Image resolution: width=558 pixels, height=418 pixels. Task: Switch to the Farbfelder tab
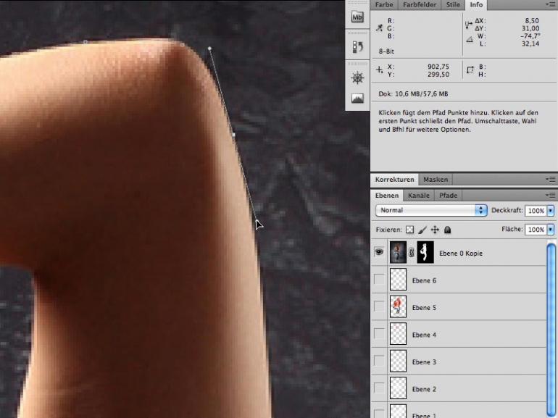click(x=420, y=4)
